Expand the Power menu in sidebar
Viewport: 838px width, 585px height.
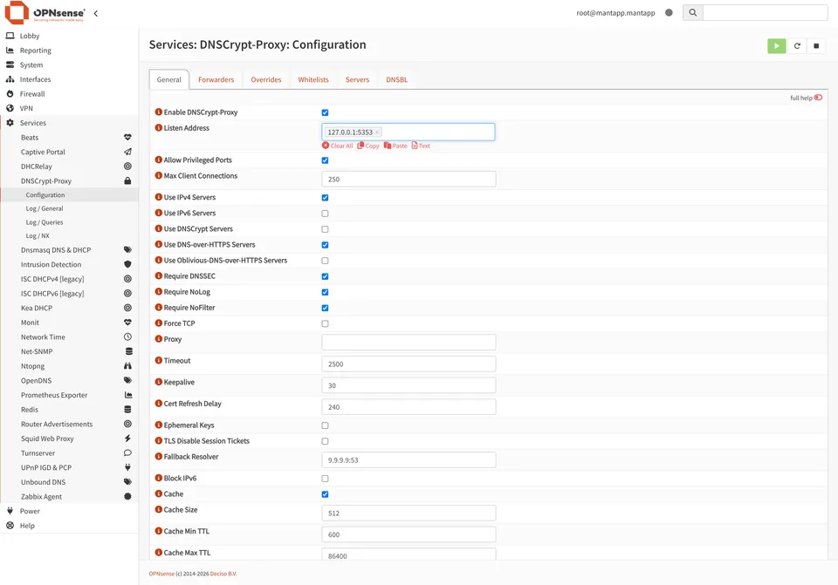(30, 511)
